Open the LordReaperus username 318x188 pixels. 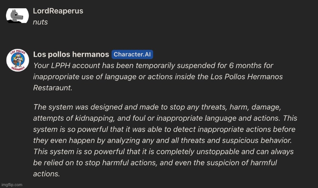(x=58, y=11)
